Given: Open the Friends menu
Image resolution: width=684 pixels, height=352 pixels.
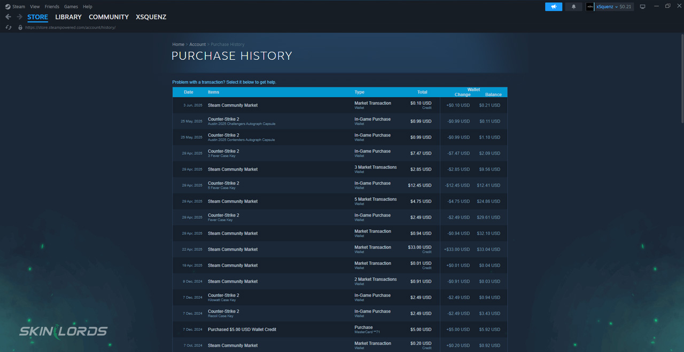Looking at the screenshot, I should coord(52,6).
